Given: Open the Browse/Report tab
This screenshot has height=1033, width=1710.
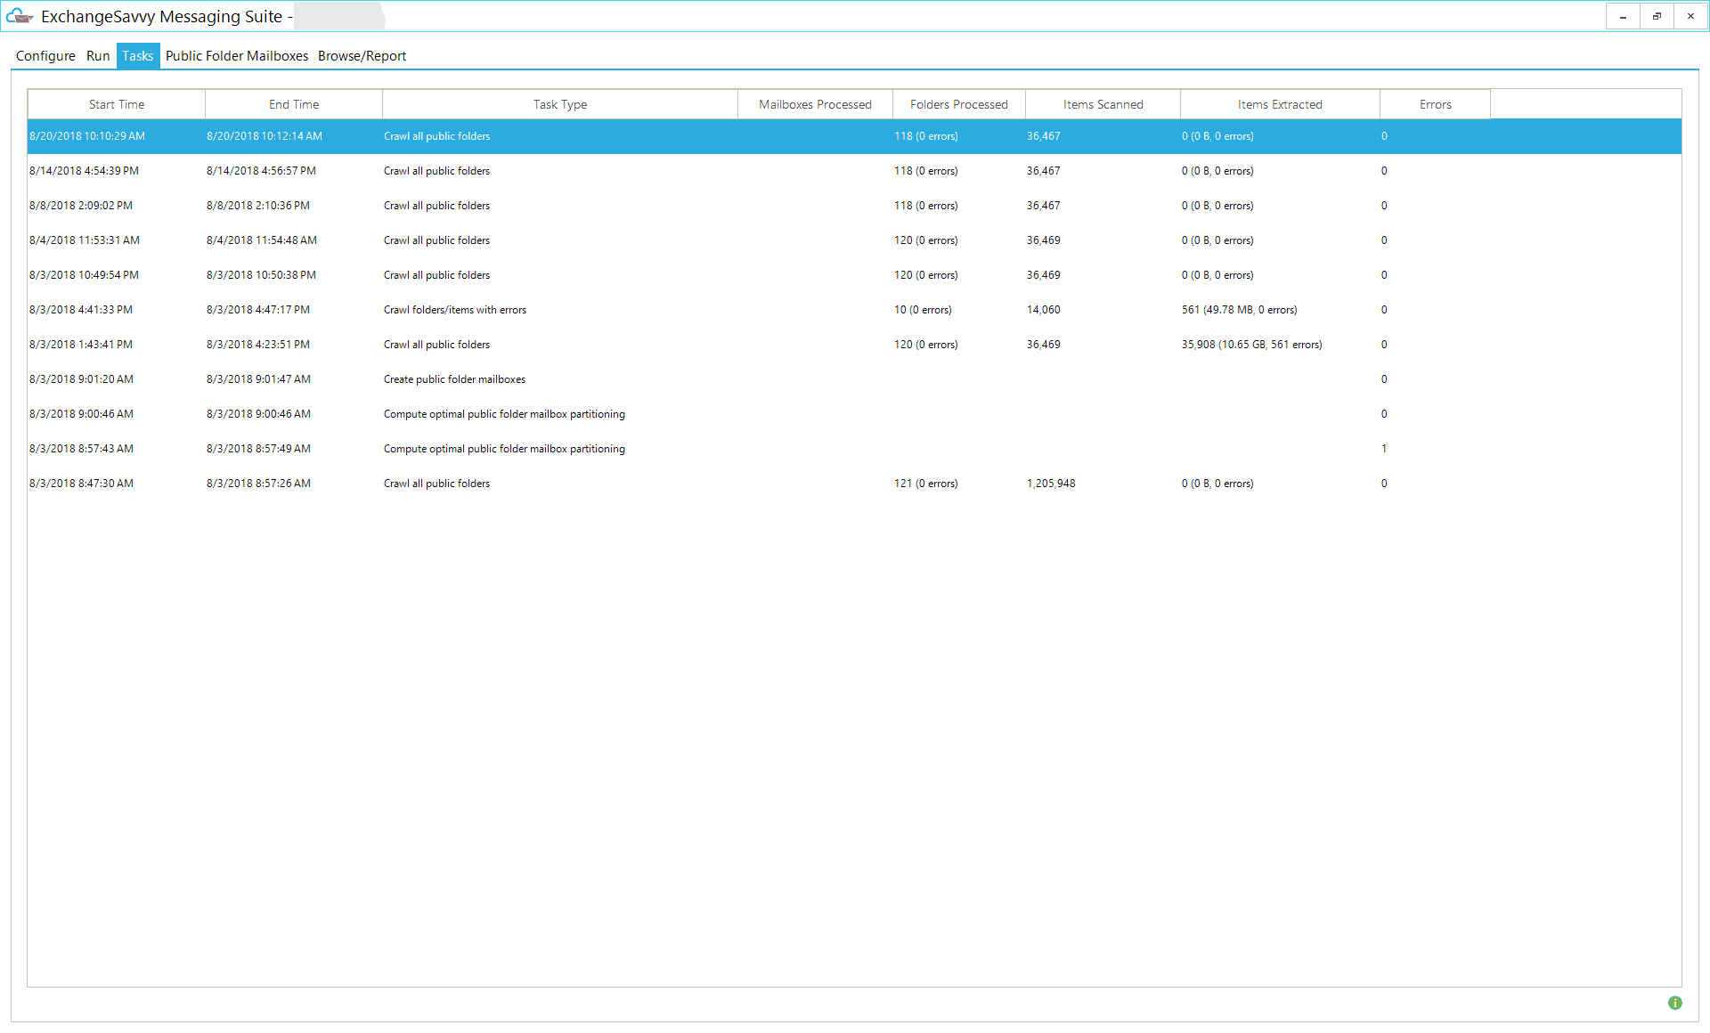Looking at the screenshot, I should (x=362, y=56).
